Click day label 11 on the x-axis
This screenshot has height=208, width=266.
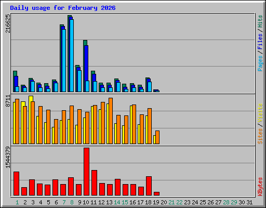coord(94,202)
